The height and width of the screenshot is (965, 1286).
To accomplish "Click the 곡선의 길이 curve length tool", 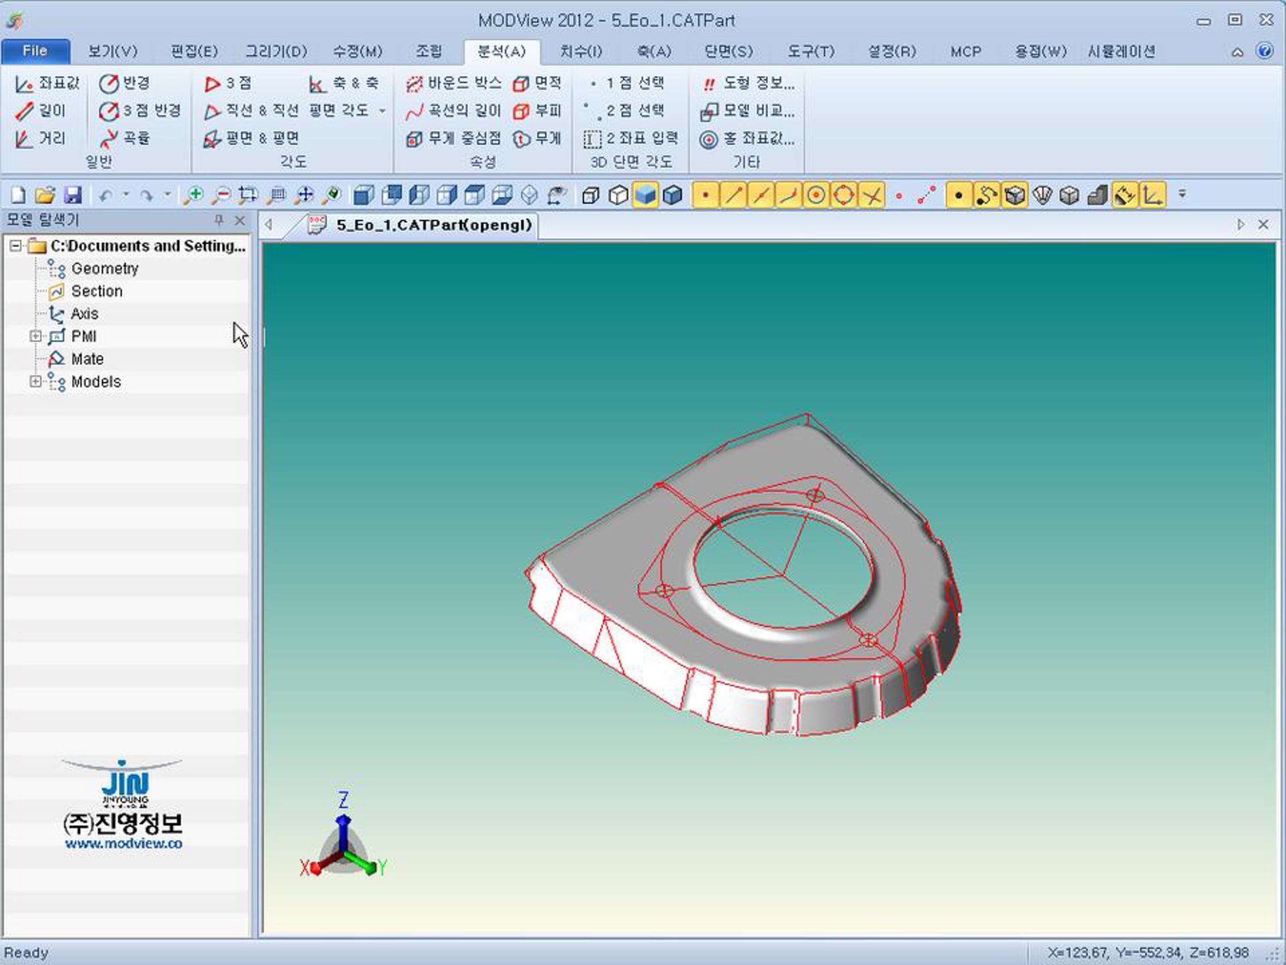I will (x=453, y=110).
